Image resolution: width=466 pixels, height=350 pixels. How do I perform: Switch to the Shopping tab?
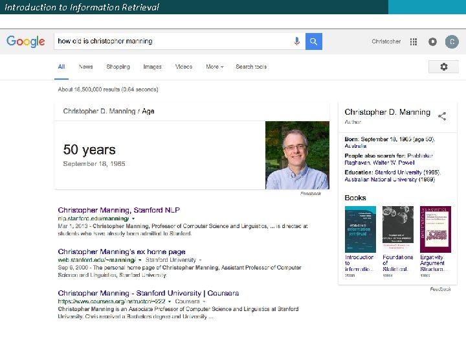[118, 67]
